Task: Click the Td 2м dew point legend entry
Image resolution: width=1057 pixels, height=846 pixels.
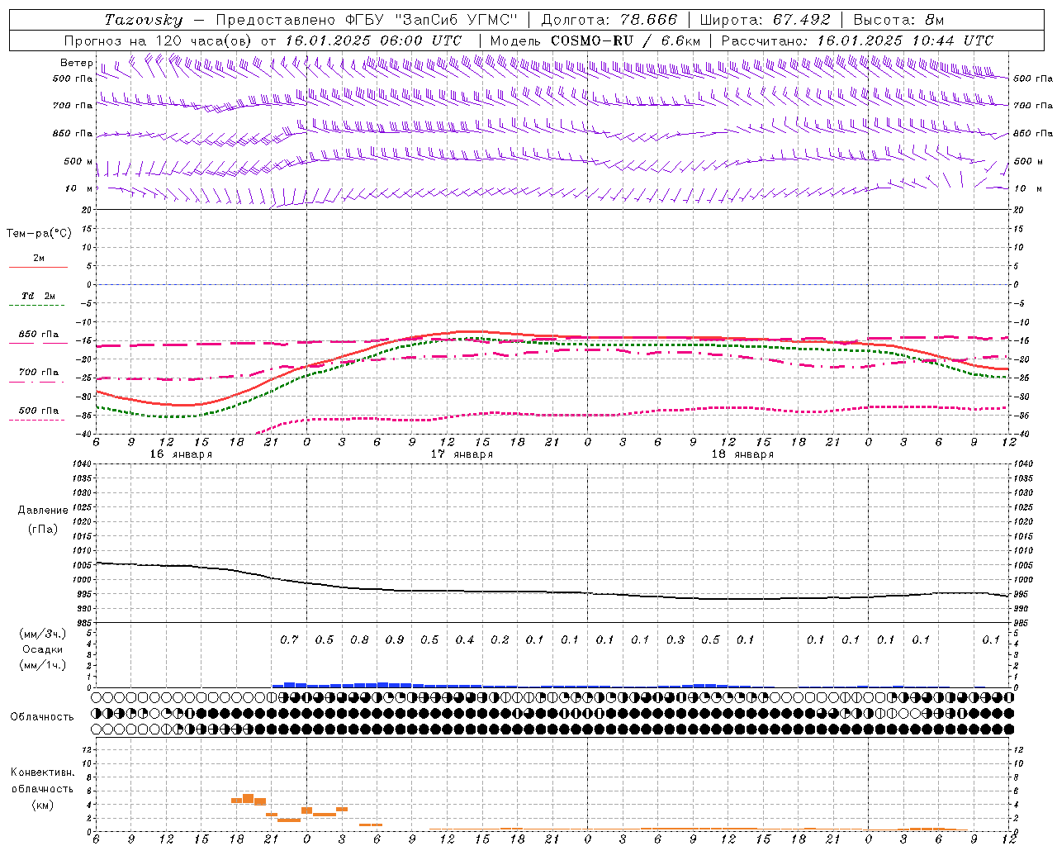Action: pos(38,296)
